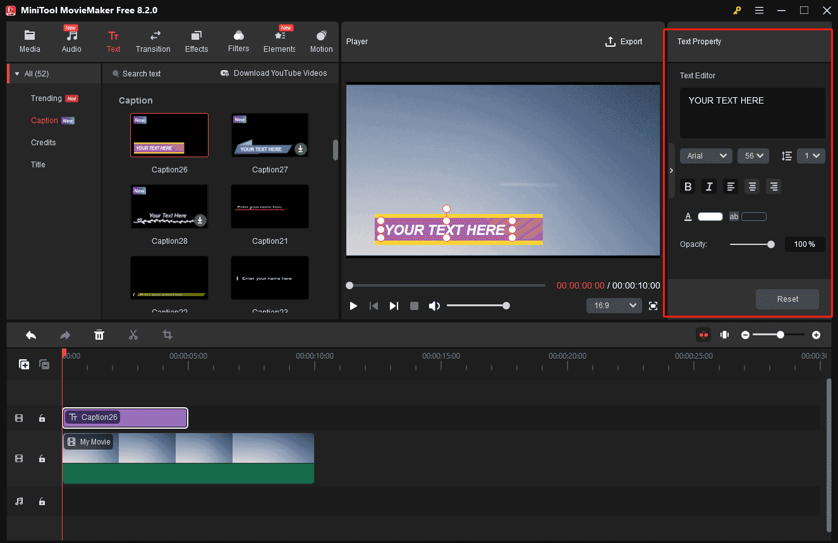This screenshot has height=543, width=838.
Task: Open the font size 56 dropdown
Action: coord(753,156)
